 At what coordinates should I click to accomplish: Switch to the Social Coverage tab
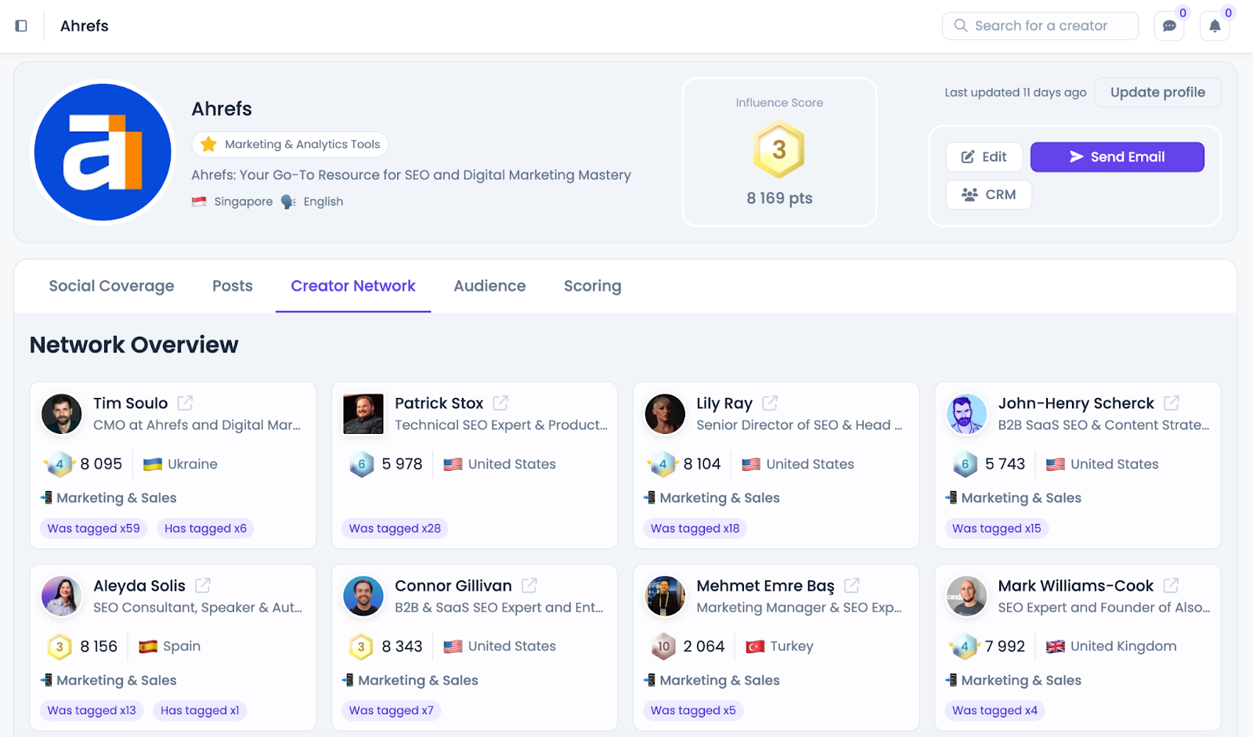[x=111, y=286]
